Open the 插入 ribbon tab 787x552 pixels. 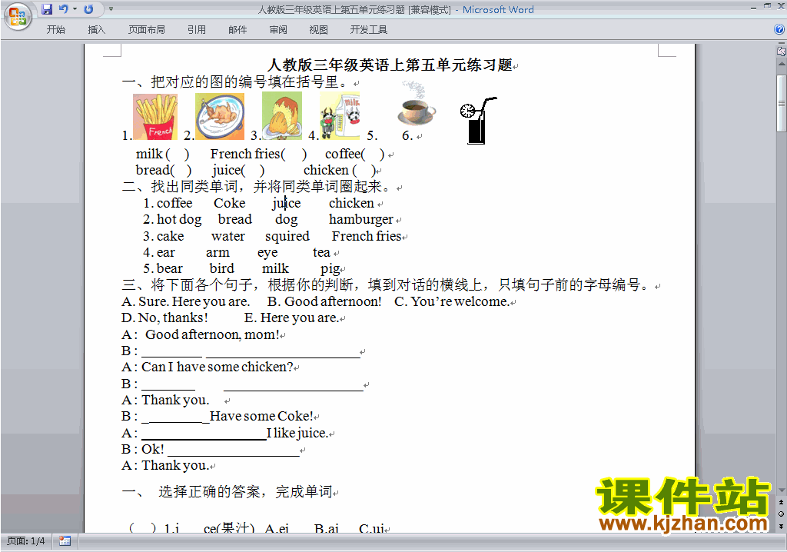[96, 30]
